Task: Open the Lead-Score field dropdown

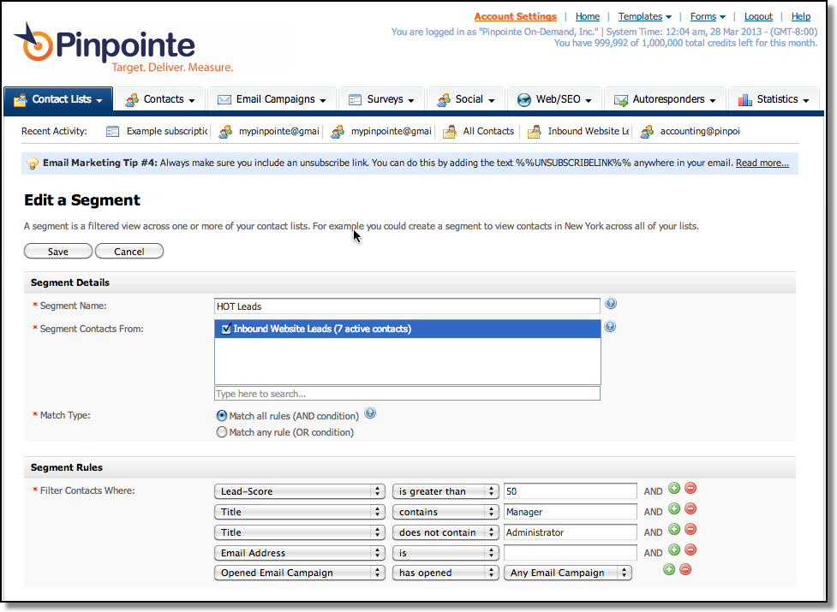Action: coord(299,490)
